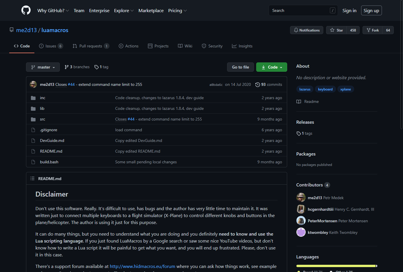Click the .gitignore file icon
This screenshot has height=272, width=403.
point(33,130)
